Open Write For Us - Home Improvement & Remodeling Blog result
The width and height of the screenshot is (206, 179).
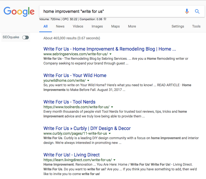pos(110,49)
